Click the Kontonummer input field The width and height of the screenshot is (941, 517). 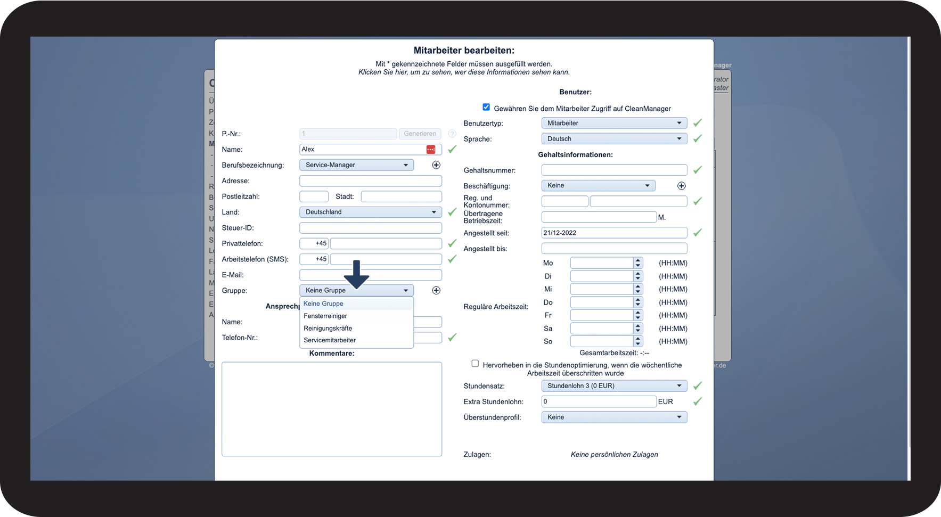[639, 201]
